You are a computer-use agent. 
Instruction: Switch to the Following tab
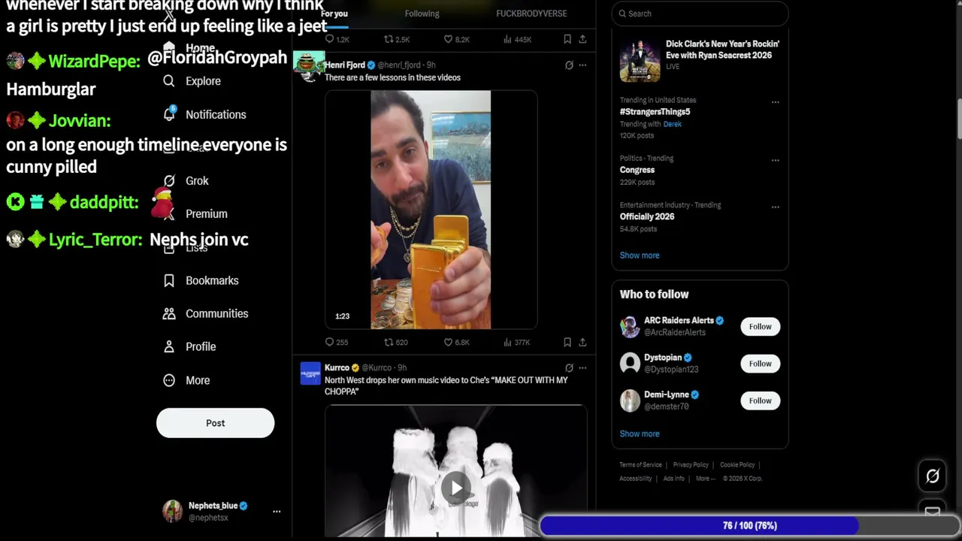pos(422,14)
